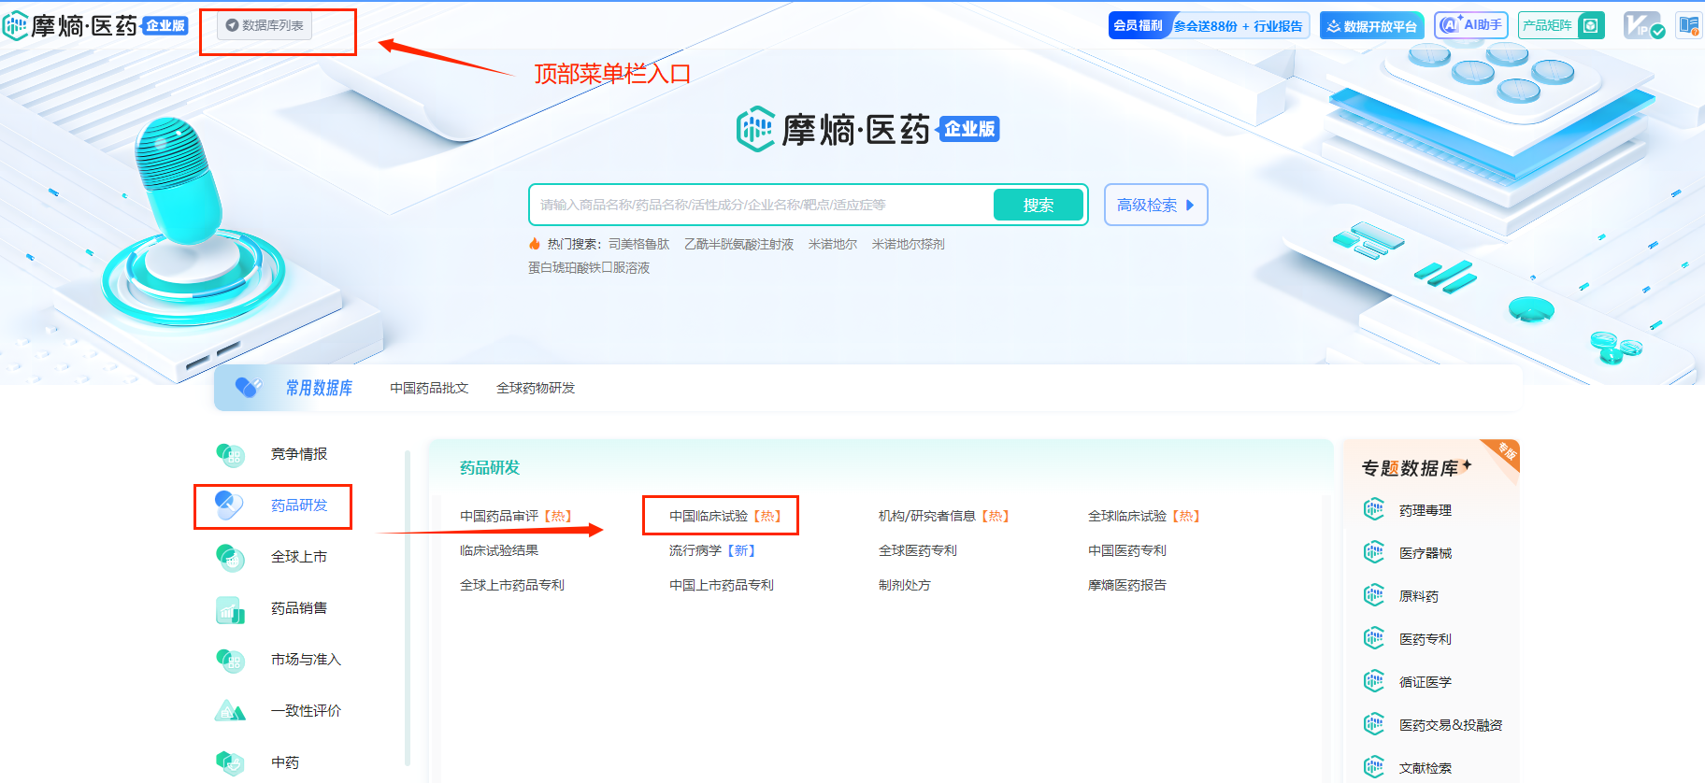Image resolution: width=1705 pixels, height=783 pixels.
Task: Click the icon beside 原料药
Action: click(1373, 595)
